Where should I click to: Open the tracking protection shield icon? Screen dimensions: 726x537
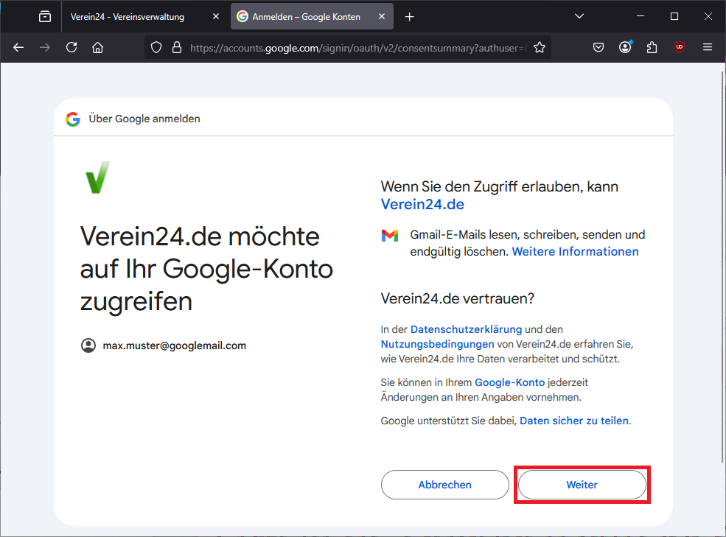[x=156, y=47]
